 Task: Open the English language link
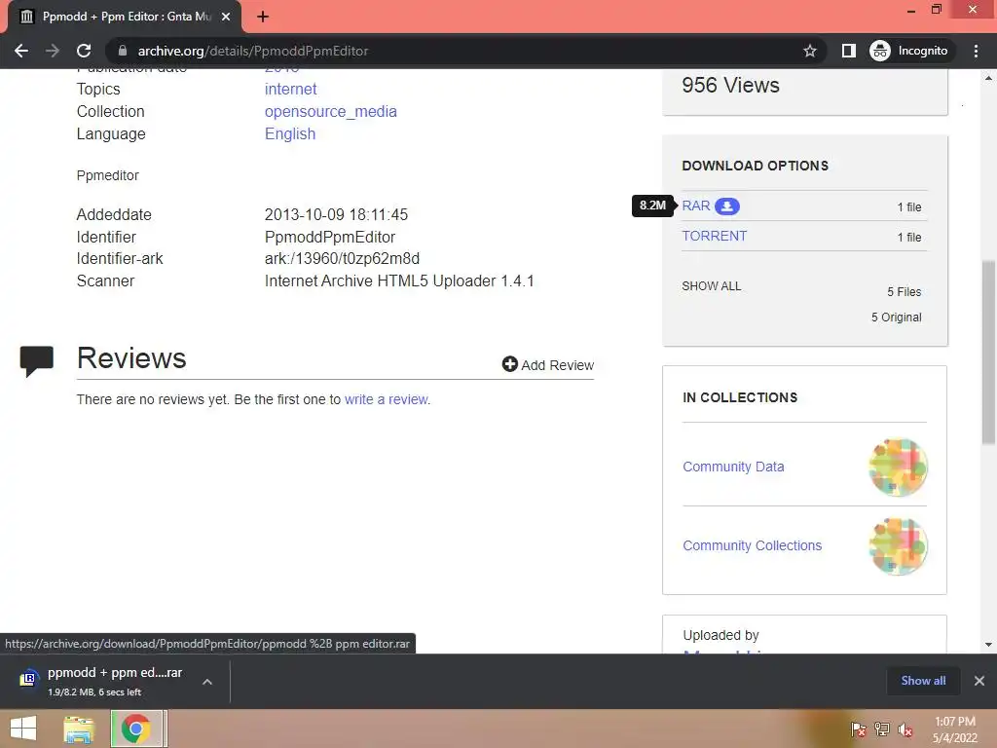coord(290,133)
